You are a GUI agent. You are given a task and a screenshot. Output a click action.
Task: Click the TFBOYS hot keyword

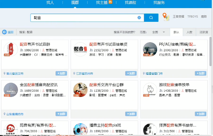[193, 17]
